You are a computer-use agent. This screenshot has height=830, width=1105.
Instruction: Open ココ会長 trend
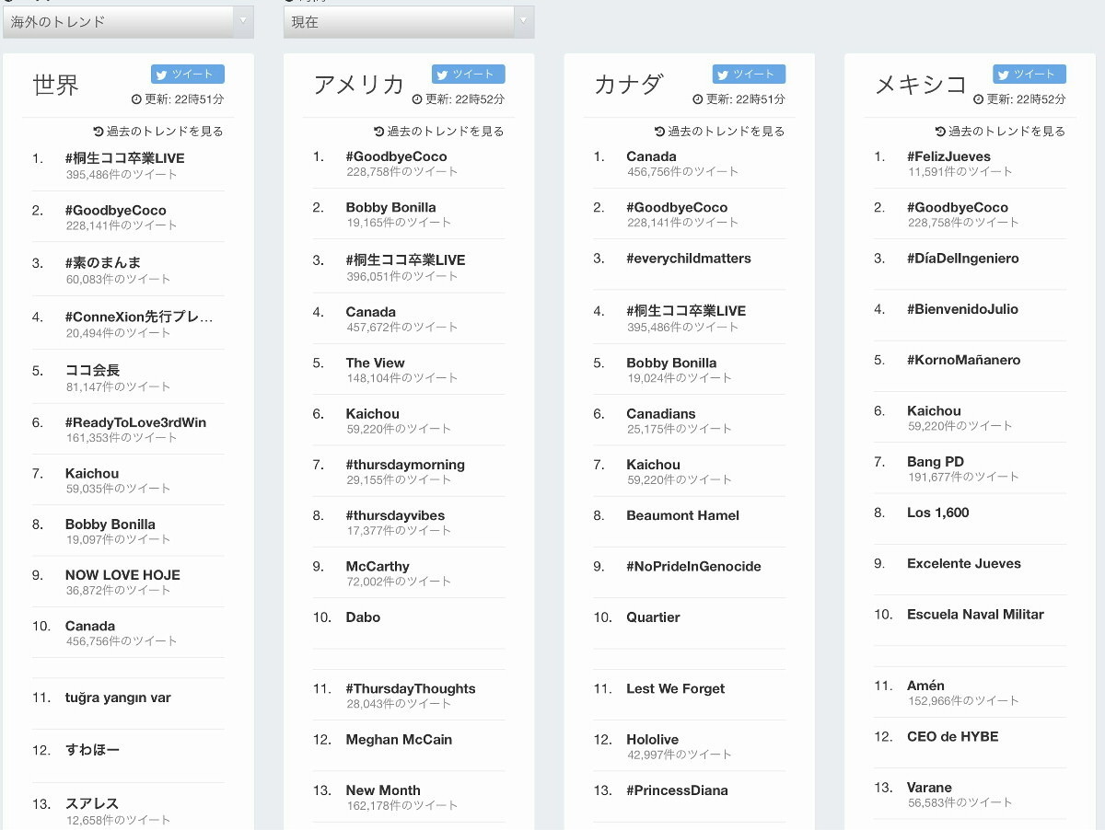point(92,370)
